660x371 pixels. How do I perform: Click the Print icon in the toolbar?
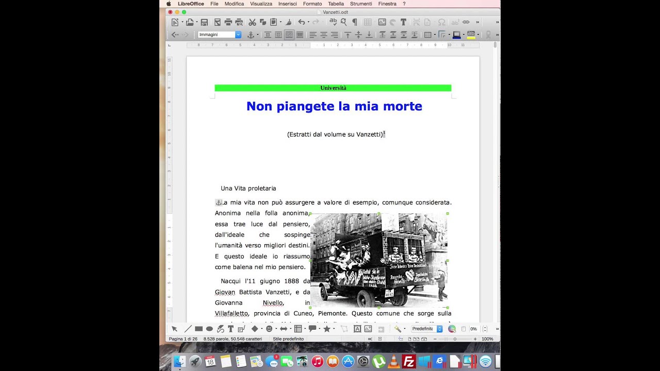[x=228, y=22]
